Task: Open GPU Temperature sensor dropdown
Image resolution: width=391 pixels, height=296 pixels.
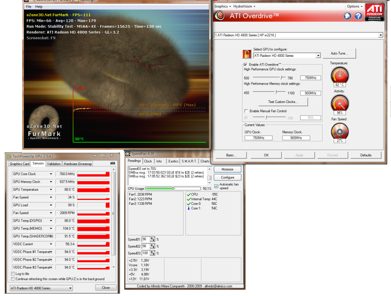Action: (51, 190)
